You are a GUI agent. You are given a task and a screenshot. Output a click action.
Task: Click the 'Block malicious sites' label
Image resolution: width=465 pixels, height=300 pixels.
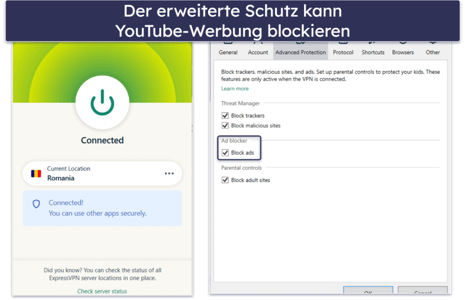coord(256,126)
